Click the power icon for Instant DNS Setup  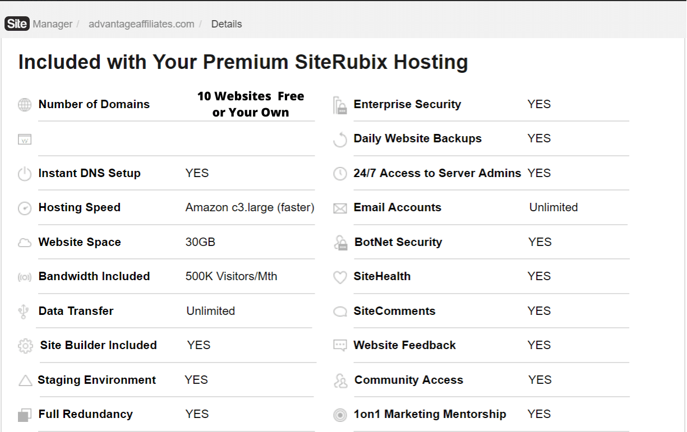click(25, 174)
